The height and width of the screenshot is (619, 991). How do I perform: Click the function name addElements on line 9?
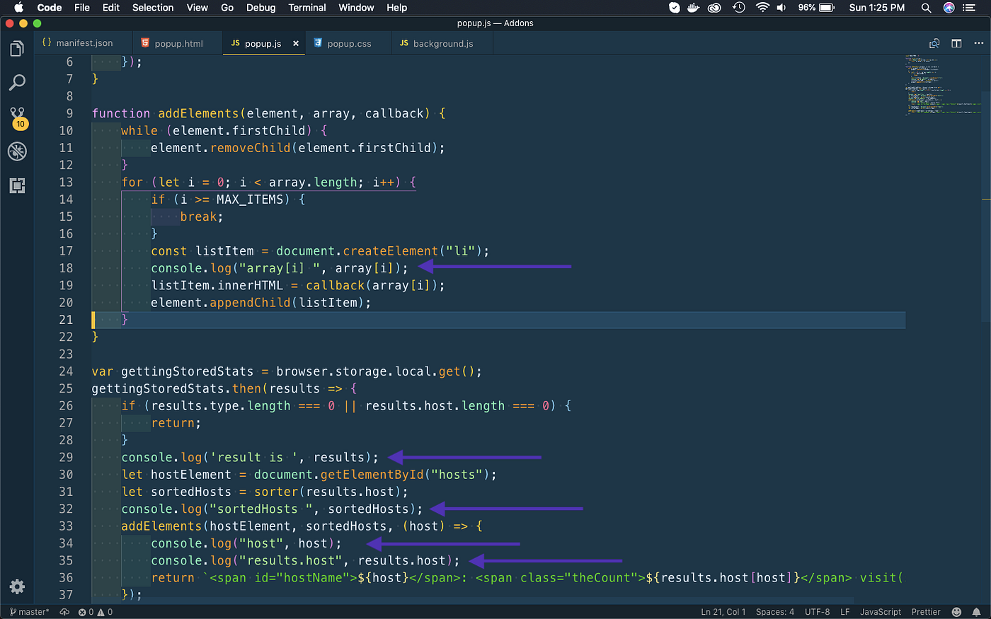pos(199,113)
